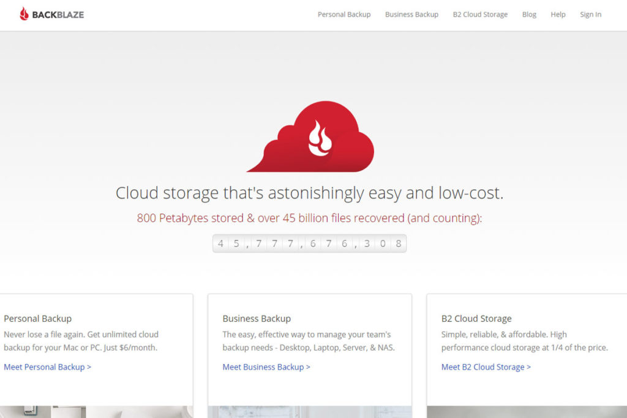The height and width of the screenshot is (418, 627).
Task: Open Business Backup in top navigation
Action: pyautogui.click(x=411, y=15)
